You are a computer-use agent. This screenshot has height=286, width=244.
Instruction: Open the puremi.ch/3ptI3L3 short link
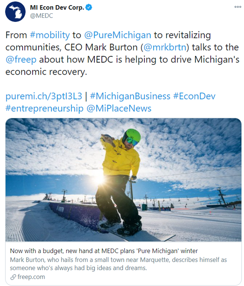pos(44,96)
